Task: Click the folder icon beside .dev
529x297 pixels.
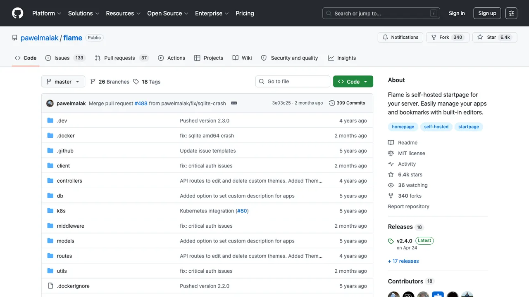Action: coord(50,120)
